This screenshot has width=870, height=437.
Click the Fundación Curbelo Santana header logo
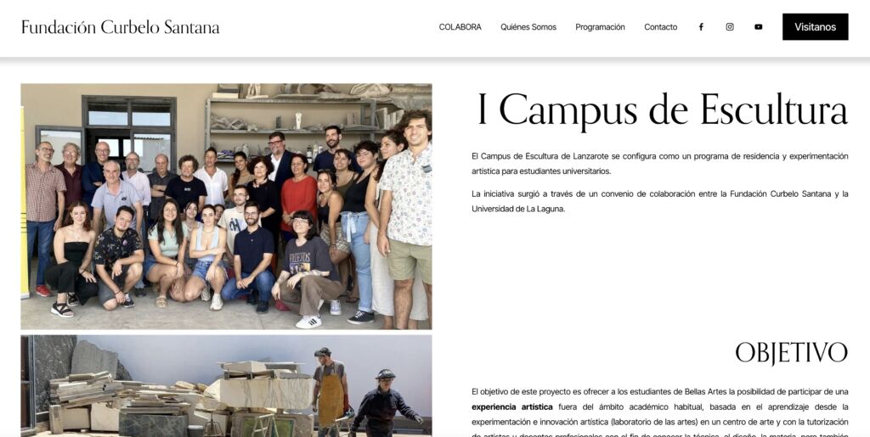point(121,26)
